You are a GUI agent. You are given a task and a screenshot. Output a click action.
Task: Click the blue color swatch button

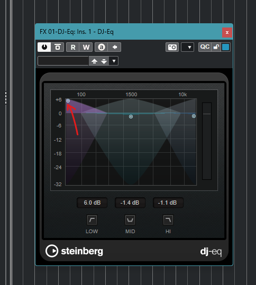[226, 47]
